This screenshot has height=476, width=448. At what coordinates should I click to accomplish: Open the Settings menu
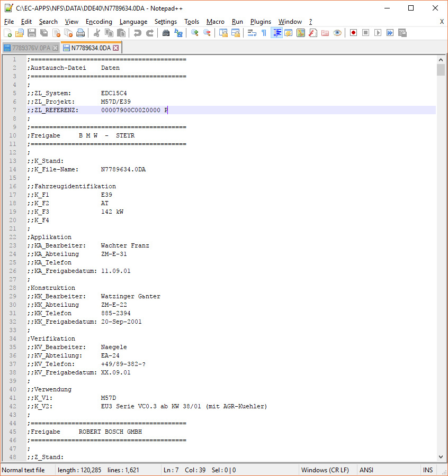click(166, 22)
